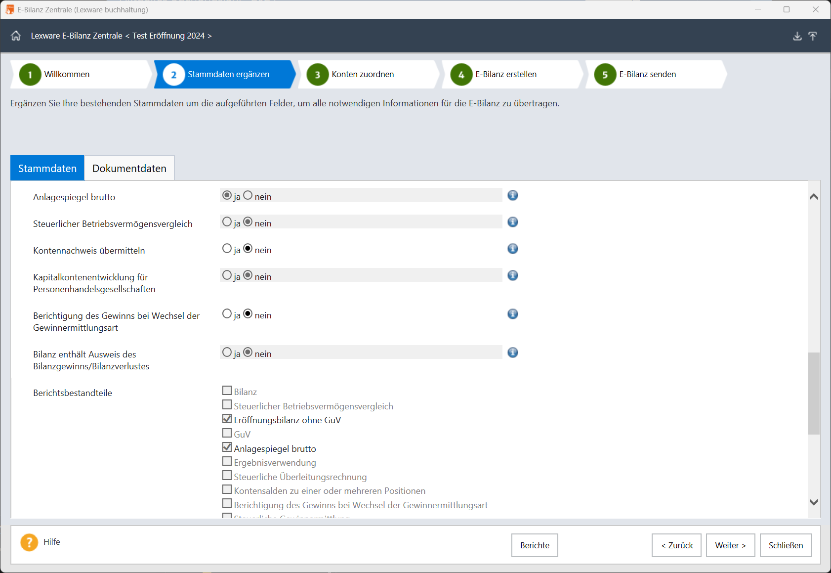Toggle the Bilanz checkbox
Screen dimensions: 831x573
[227, 391]
